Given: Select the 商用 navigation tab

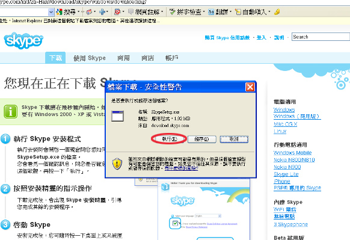Looking at the screenshot, I should pyautogui.click(x=123, y=58).
